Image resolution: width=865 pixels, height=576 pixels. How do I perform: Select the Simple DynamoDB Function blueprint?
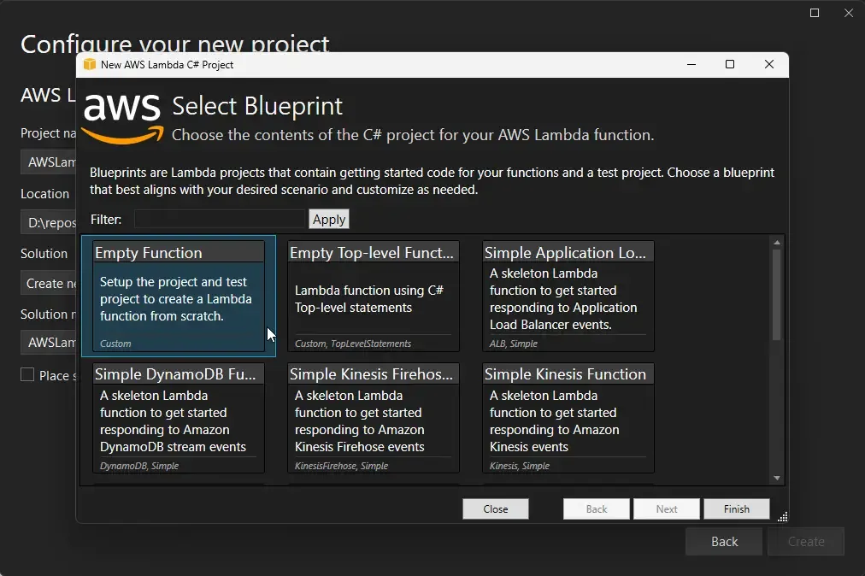(177, 417)
